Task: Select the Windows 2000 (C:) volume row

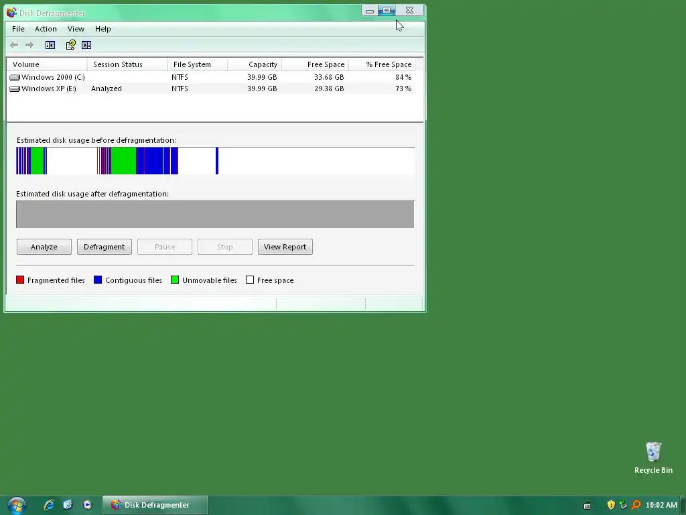Action: click(211, 77)
